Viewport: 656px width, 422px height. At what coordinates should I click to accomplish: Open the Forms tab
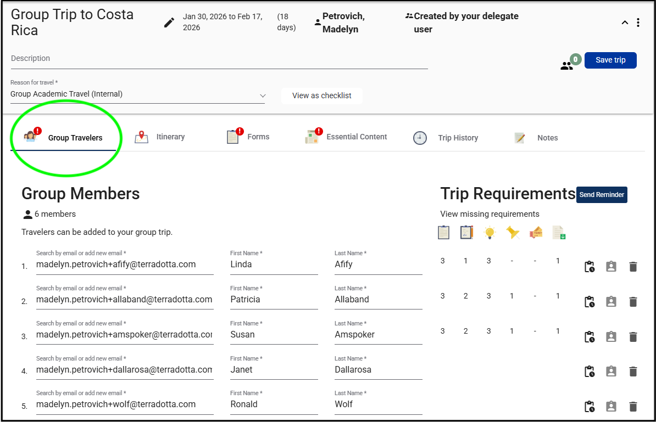248,137
